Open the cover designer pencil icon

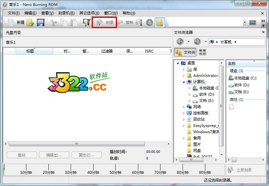tap(87, 22)
